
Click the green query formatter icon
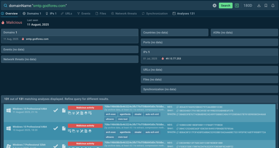pos(237,5)
